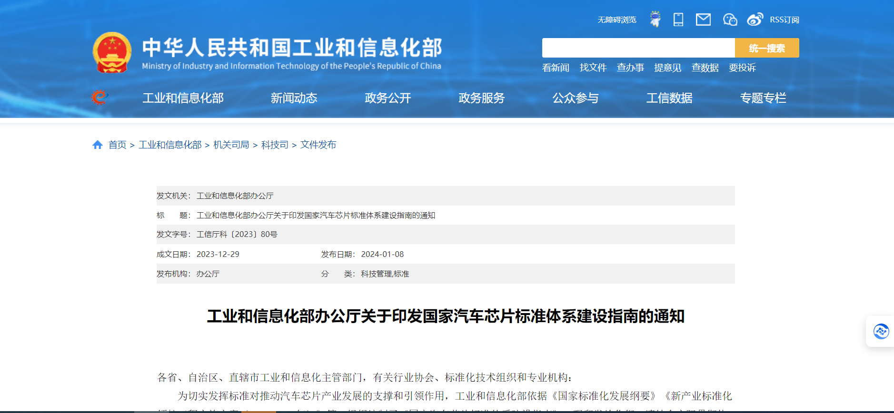Click the email envelope icon

tap(703, 20)
